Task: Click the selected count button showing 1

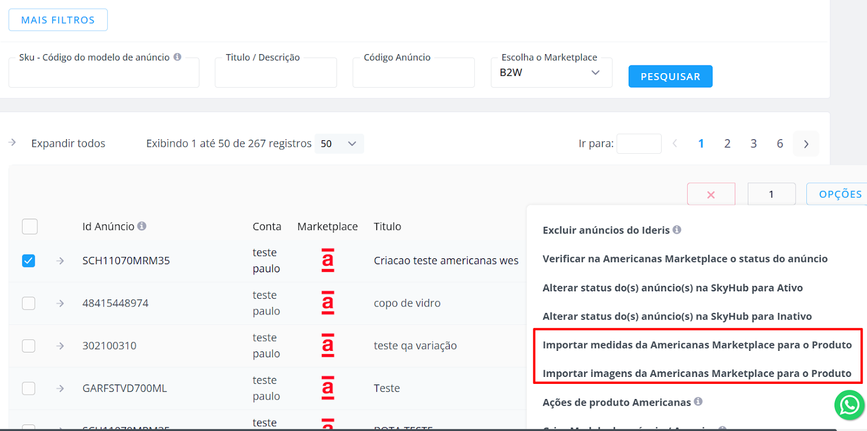Action: point(771,194)
